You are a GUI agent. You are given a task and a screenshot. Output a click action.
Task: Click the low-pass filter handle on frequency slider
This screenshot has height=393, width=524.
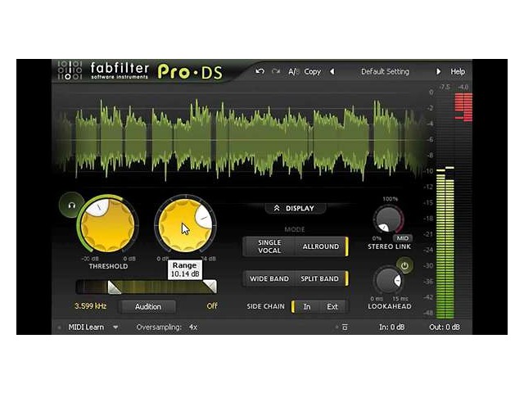pos(210,287)
